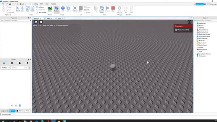Image resolution: width=217 pixels, height=122 pixels.
Task: Open the Terrain Editor
Action: coord(50,9)
